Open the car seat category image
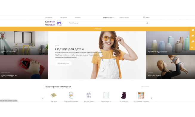This screenshot has height=117, width=195. pyautogui.click(x=123, y=95)
